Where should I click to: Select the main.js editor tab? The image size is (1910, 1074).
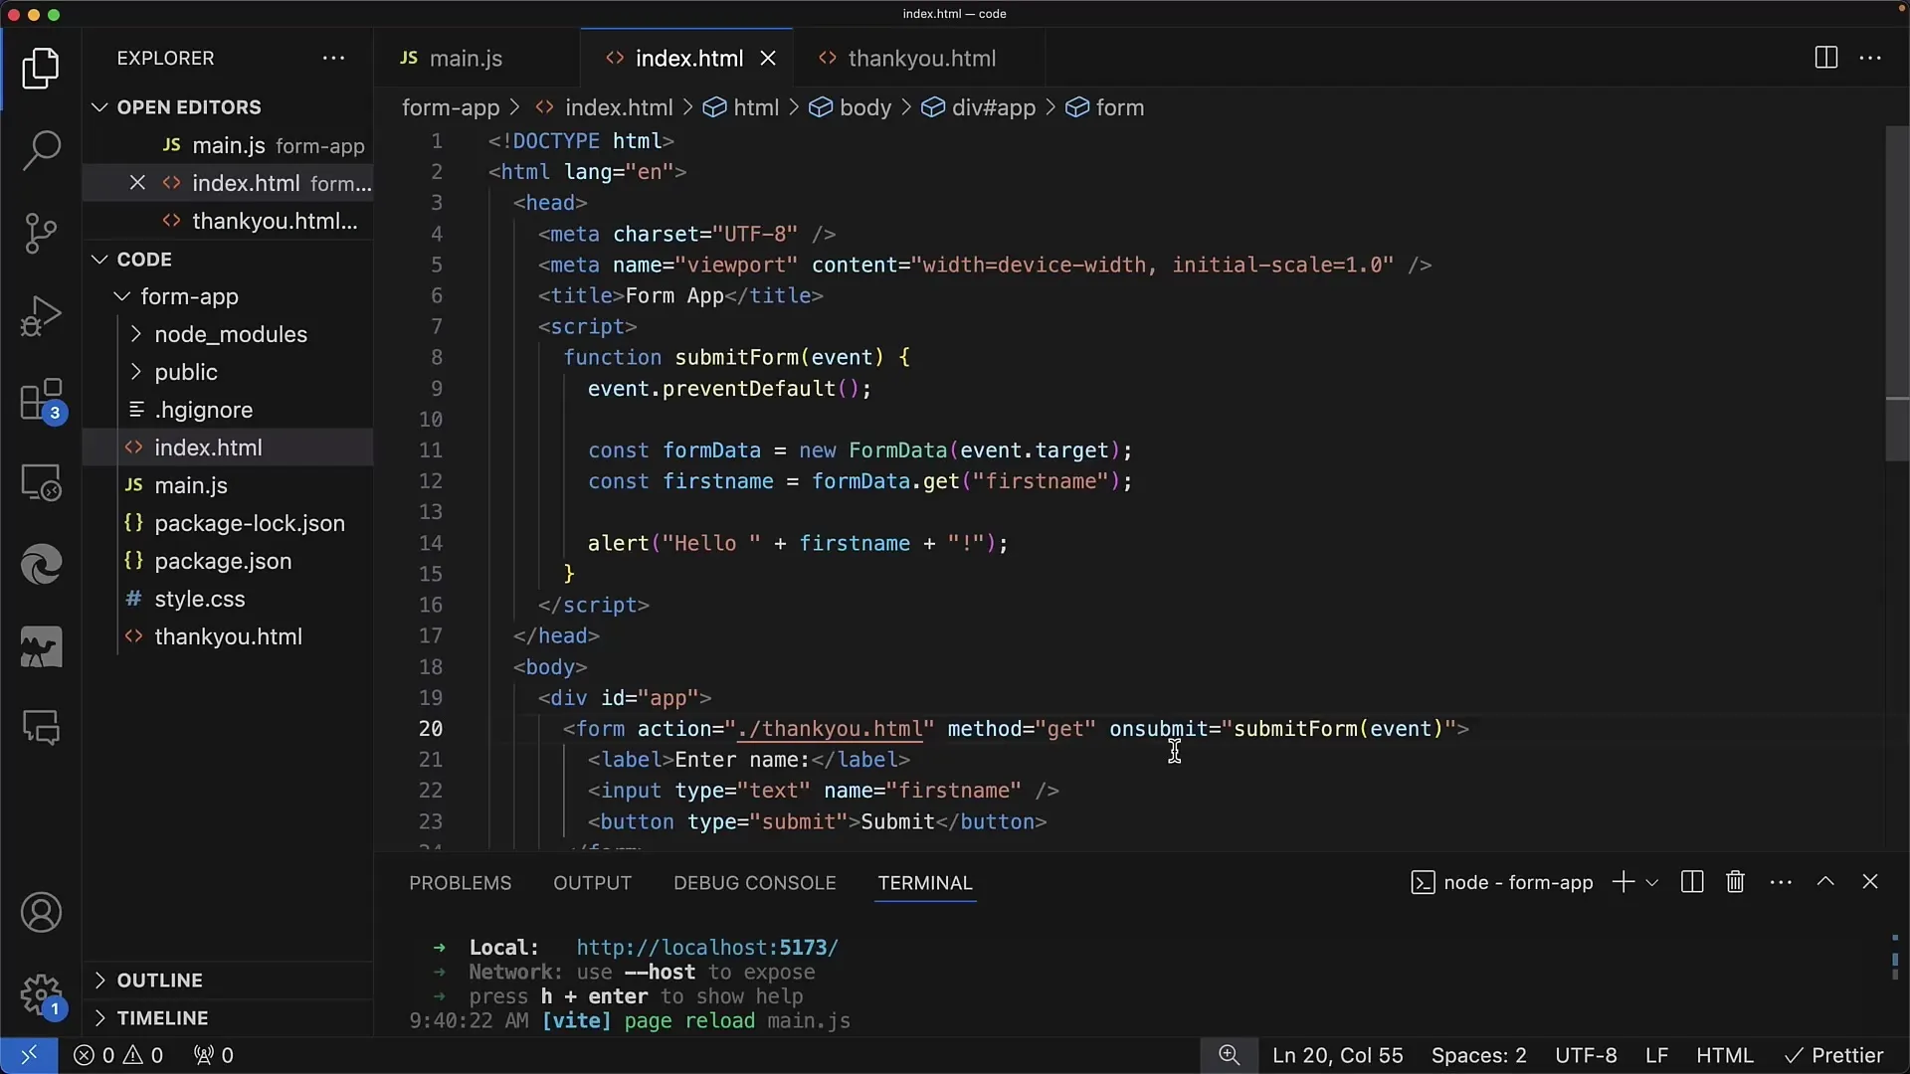point(466,58)
